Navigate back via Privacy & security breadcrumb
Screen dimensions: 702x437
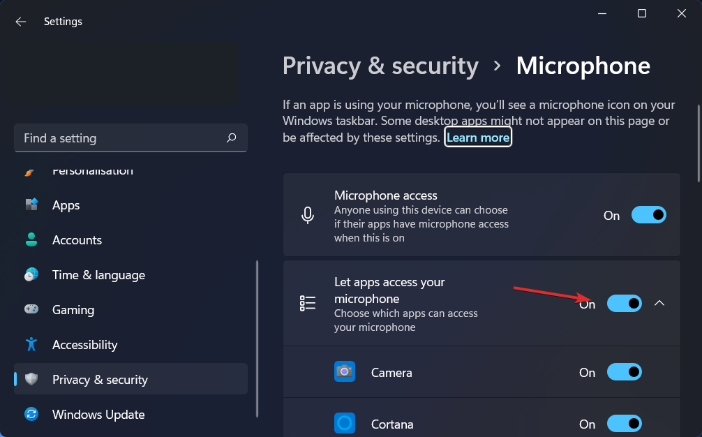tap(380, 66)
